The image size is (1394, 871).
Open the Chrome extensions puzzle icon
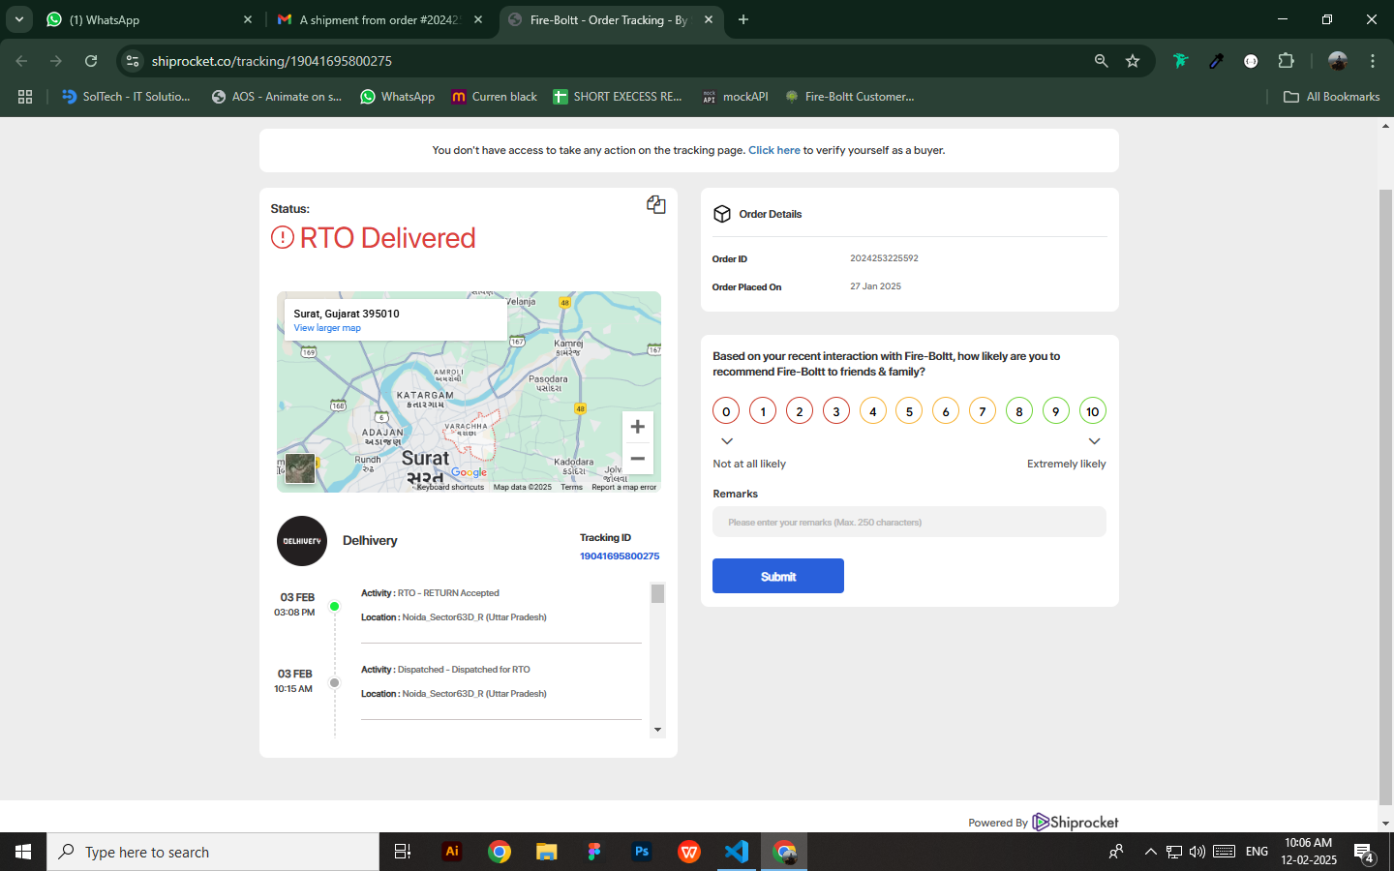[1286, 61]
